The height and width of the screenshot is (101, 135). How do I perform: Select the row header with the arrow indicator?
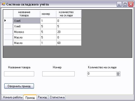coord(8,21)
